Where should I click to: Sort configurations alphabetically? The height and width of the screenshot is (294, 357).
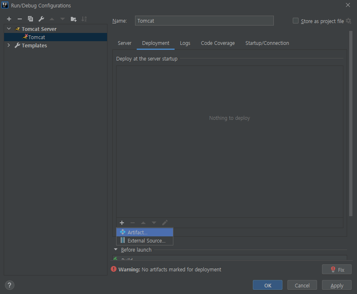(84, 19)
